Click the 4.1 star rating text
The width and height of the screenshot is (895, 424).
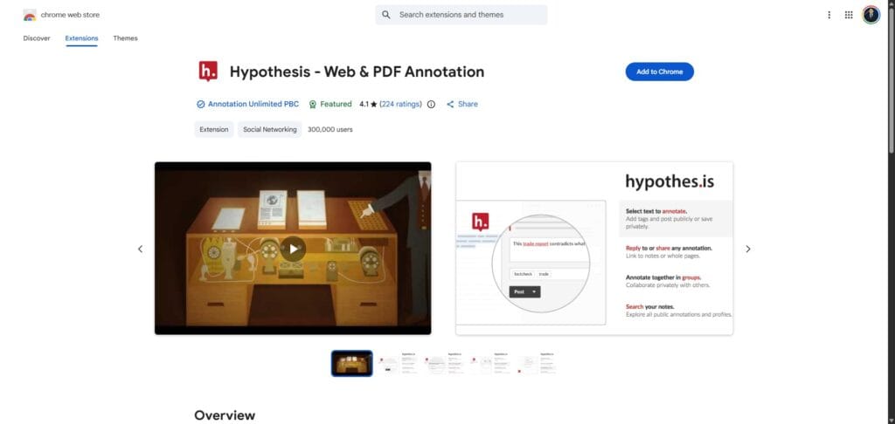368,105
